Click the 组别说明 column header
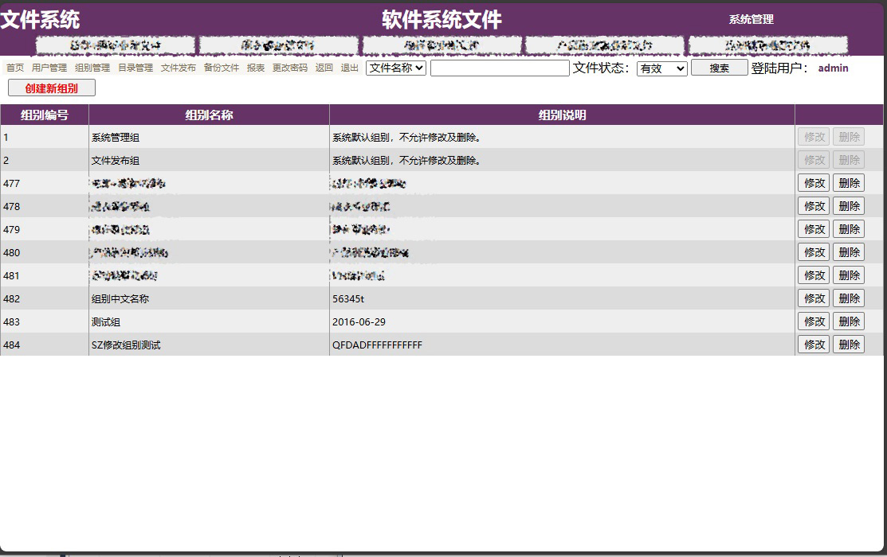 coord(563,115)
